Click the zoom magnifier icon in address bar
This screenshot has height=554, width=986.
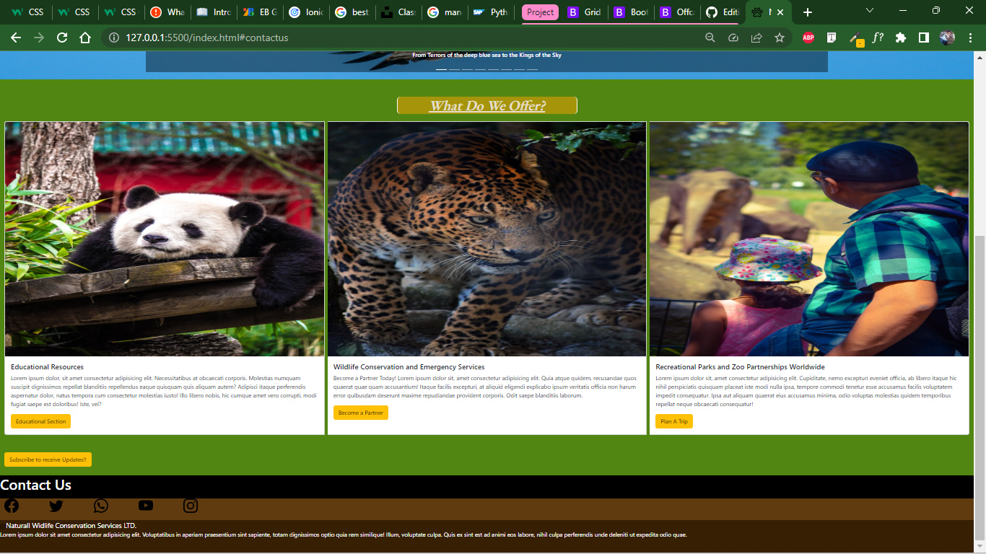tap(710, 38)
